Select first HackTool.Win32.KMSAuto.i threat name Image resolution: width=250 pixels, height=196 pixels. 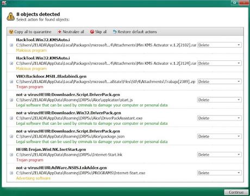(43, 40)
